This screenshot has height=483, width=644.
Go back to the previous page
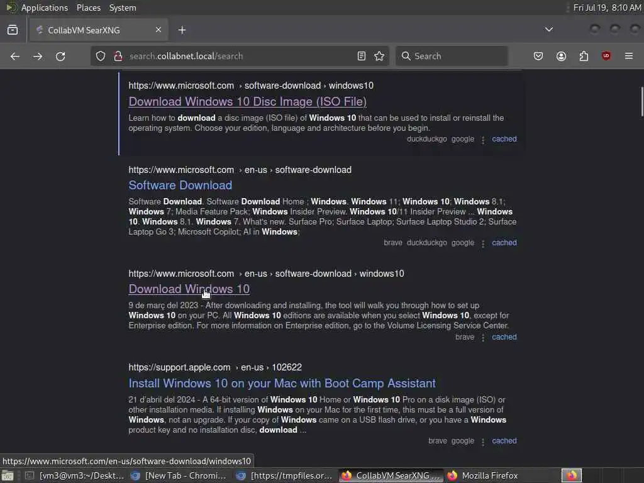point(15,56)
